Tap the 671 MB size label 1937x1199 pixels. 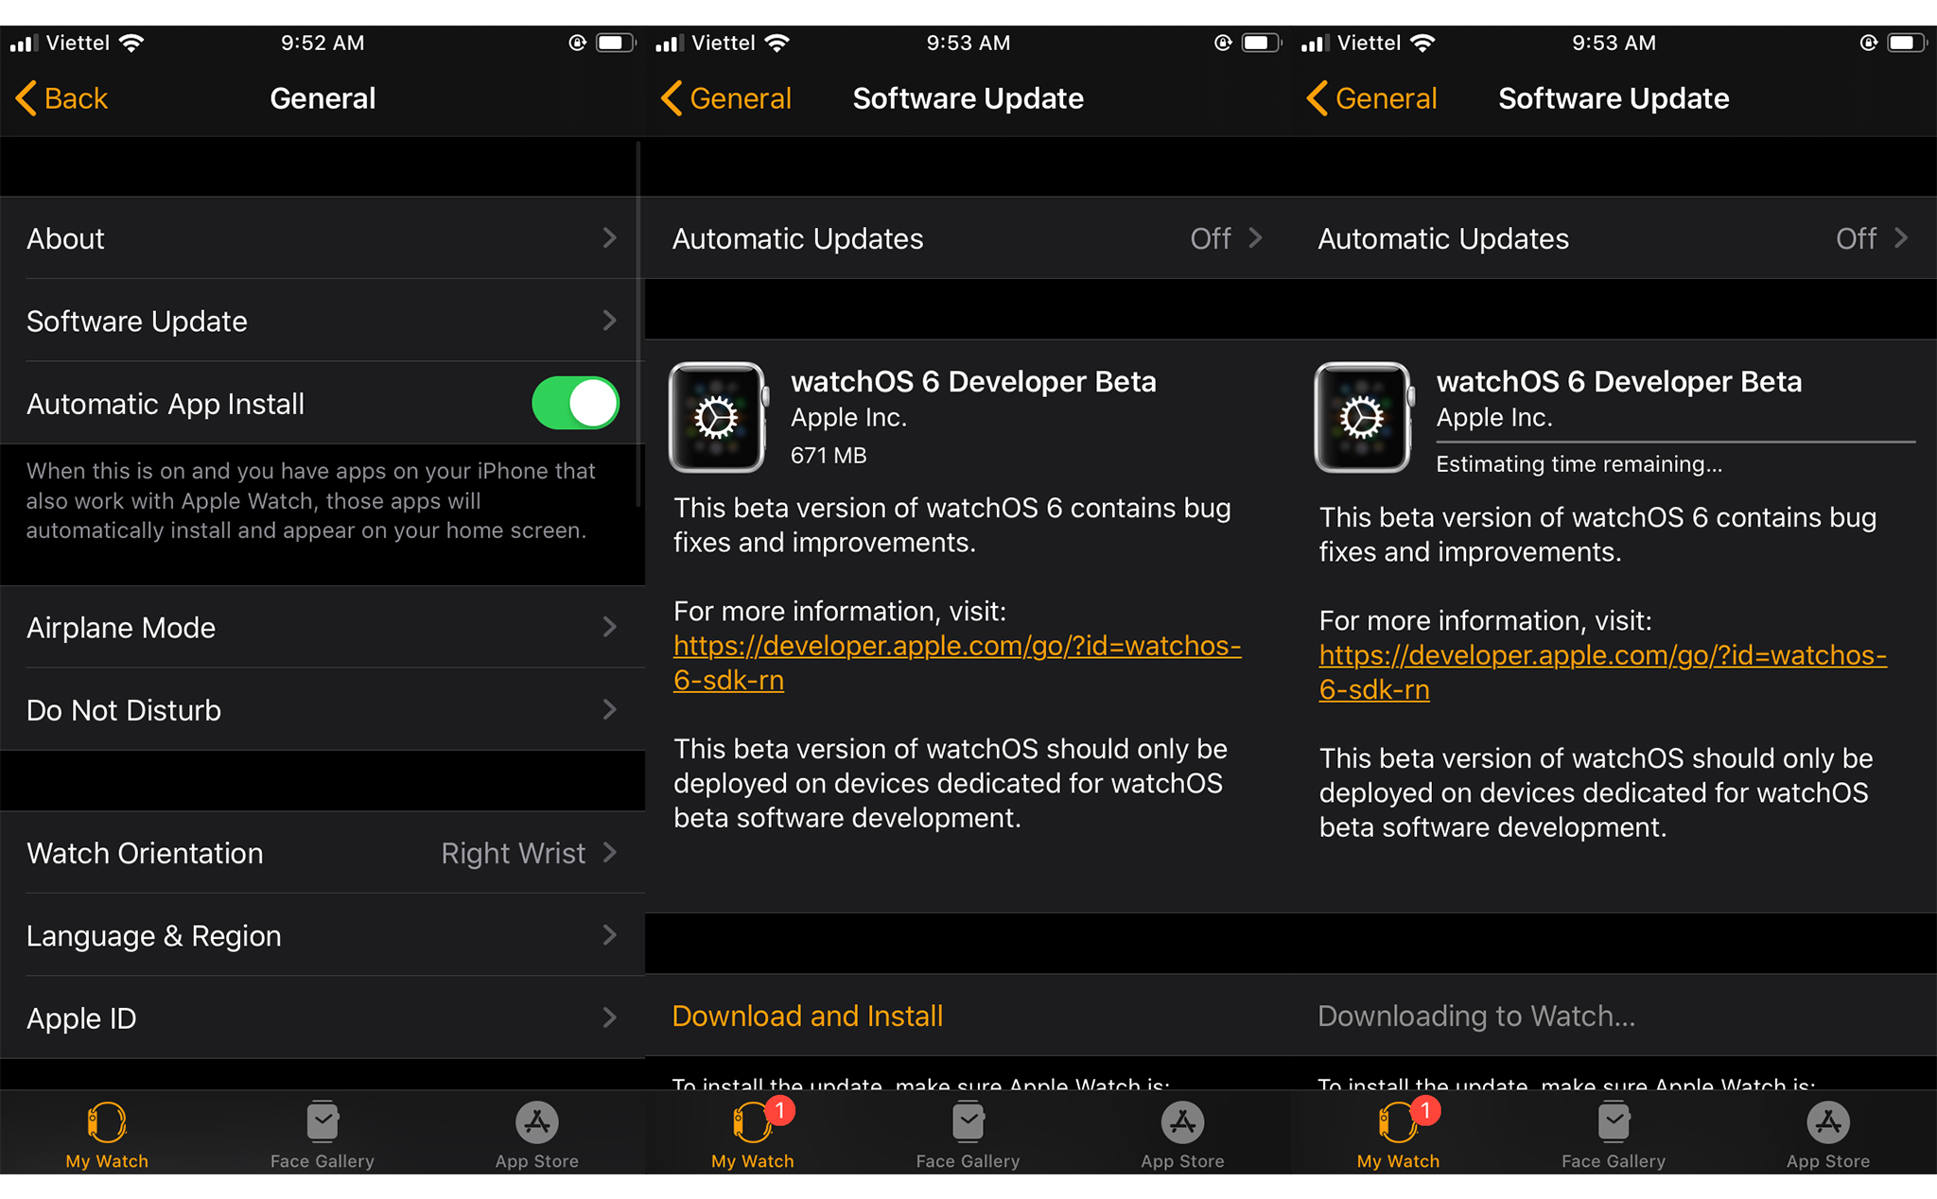[x=829, y=456]
